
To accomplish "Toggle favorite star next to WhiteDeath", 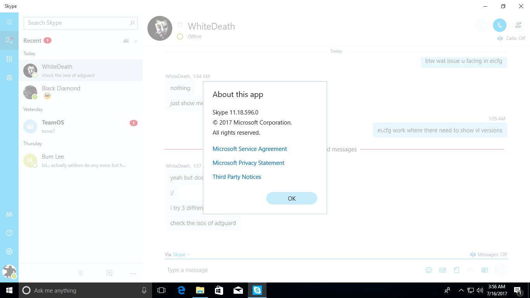I will tap(180, 24).
